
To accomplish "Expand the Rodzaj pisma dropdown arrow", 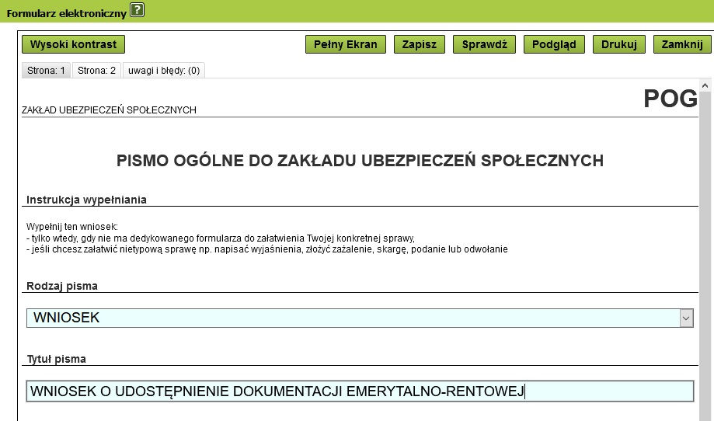I will (x=686, y=318).
